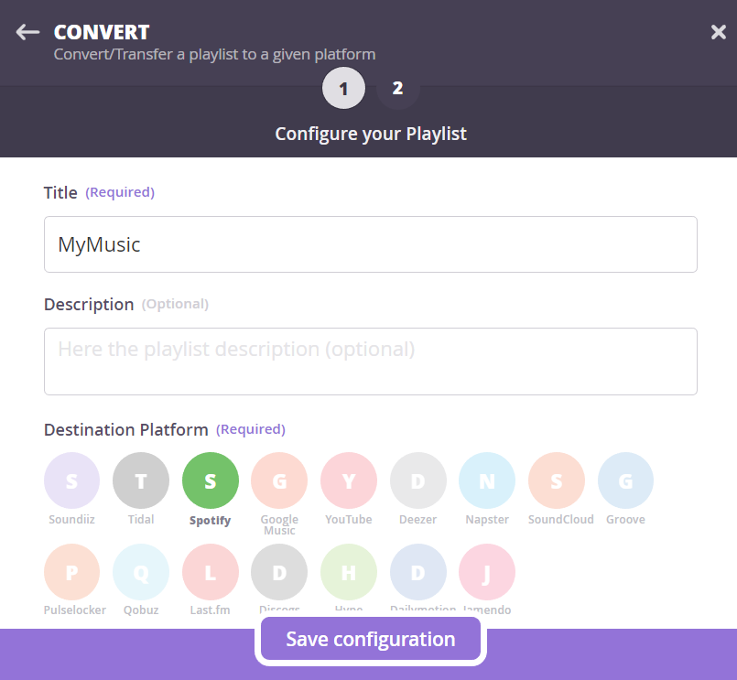Select the Hype platform icon
Screen dimensions: 737x680
click(x=349, y=572)
